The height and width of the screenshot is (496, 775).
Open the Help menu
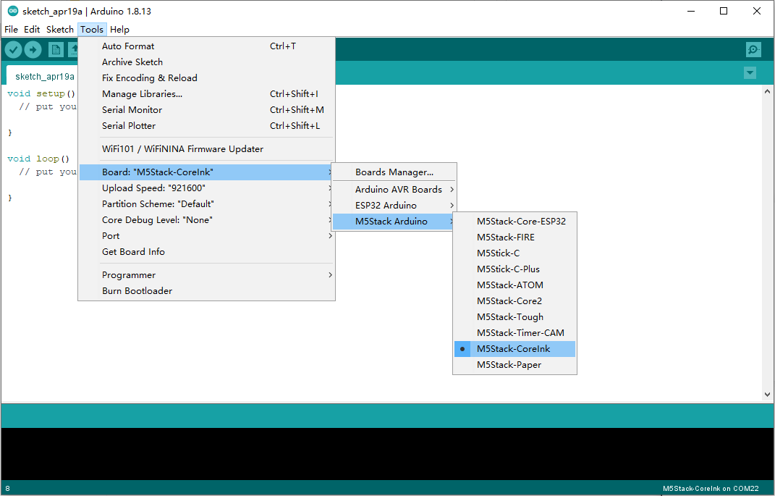point(119,29)
